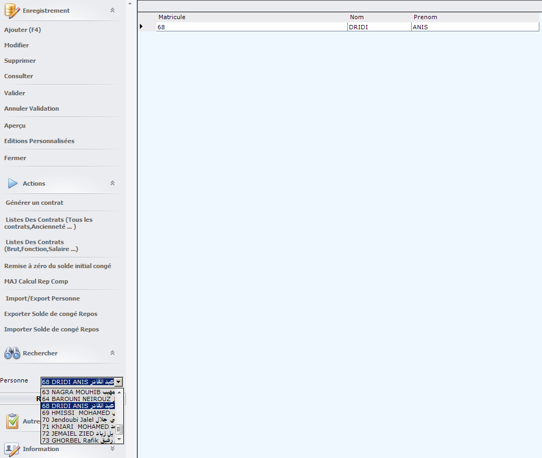
Task: Expand the Information section chevron
Action: (112, 448)
